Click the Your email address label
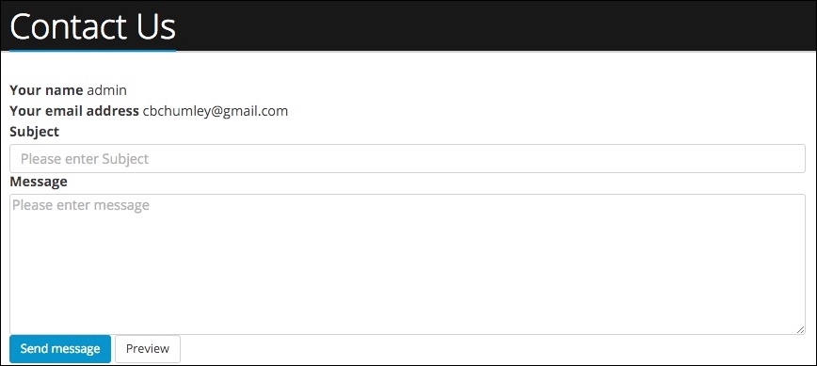Screen dimensions: 817x366 click(74, 111)
